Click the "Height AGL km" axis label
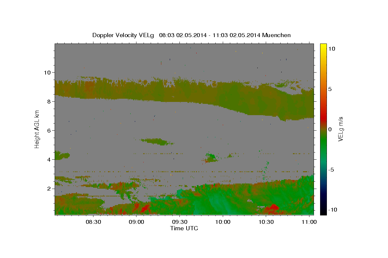 tap(37, 129)
